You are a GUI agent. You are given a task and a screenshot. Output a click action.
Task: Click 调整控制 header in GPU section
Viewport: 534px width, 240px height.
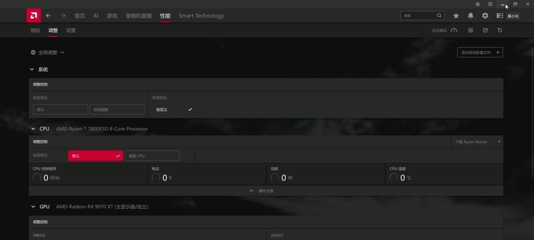tap(40, 221)
